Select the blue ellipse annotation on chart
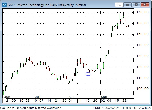This screenshot has width=152, height=110. click(x=88, y=74)
